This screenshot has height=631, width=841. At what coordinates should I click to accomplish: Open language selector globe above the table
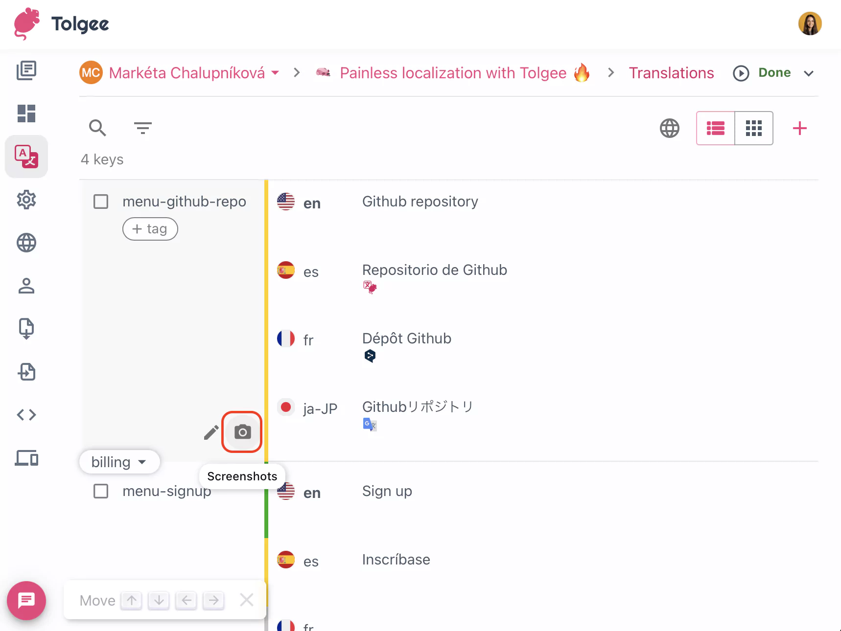(669, 128)
